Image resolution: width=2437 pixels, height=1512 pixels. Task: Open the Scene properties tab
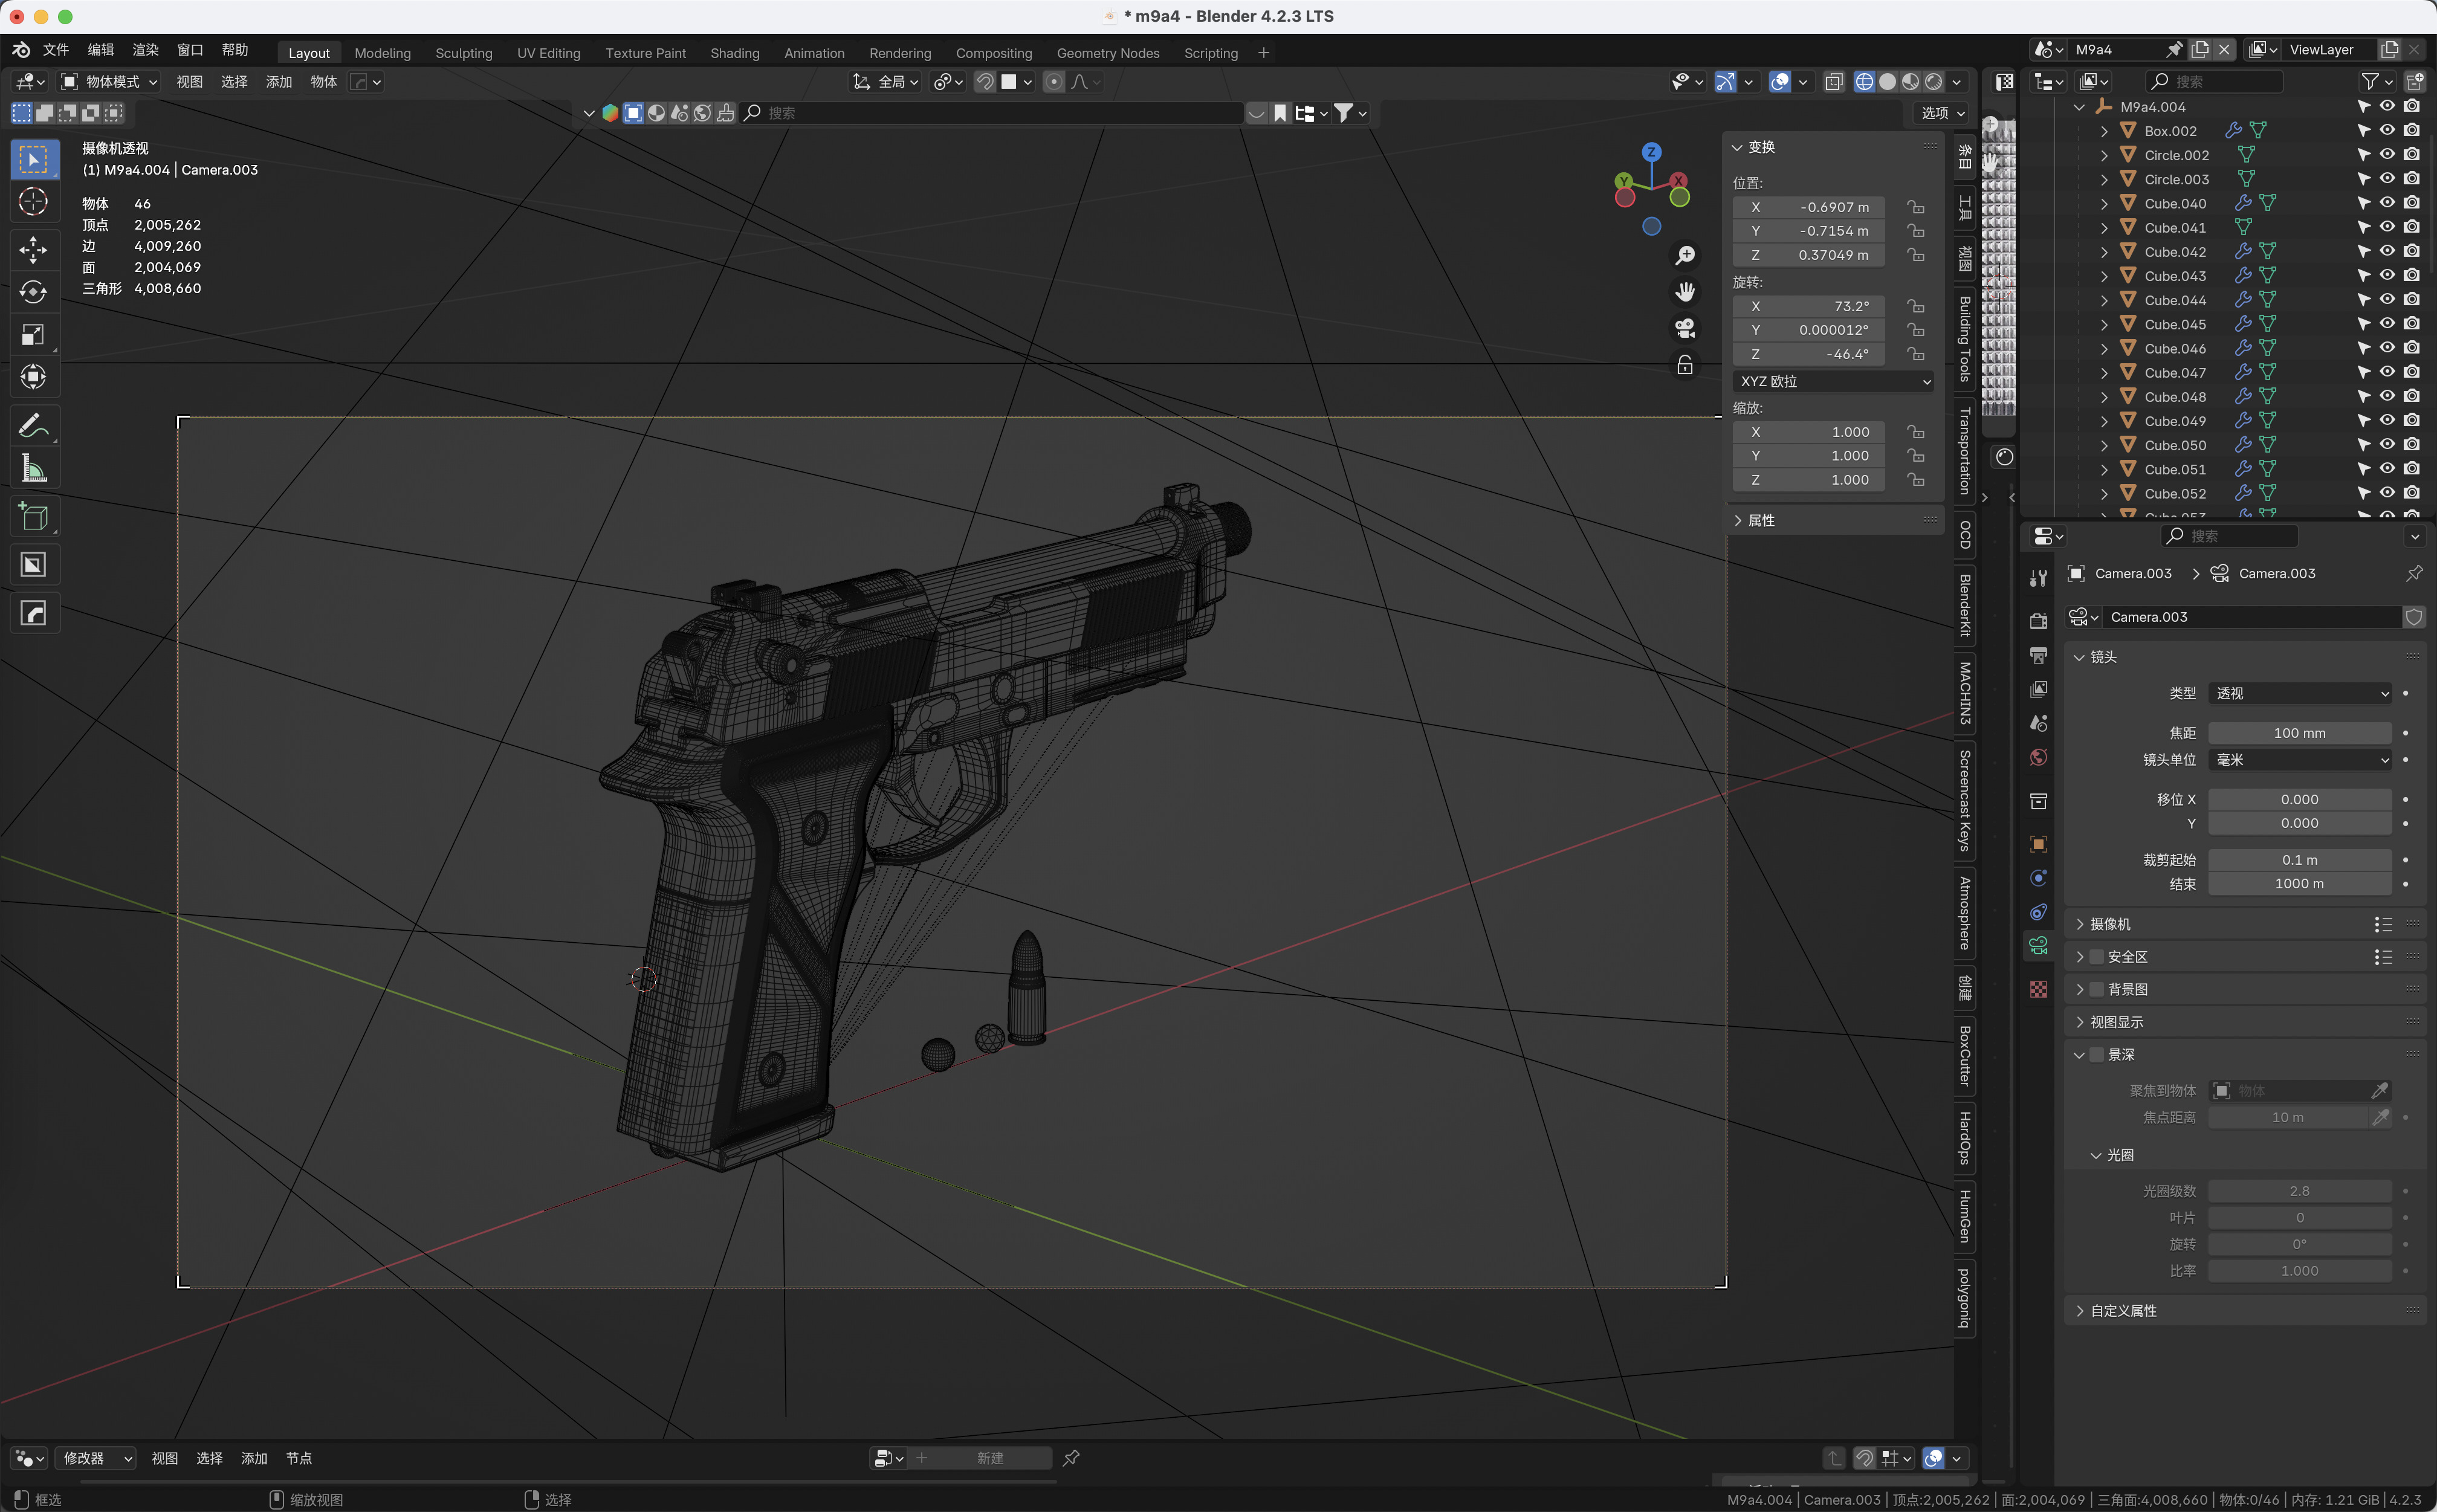[2039, 723]
